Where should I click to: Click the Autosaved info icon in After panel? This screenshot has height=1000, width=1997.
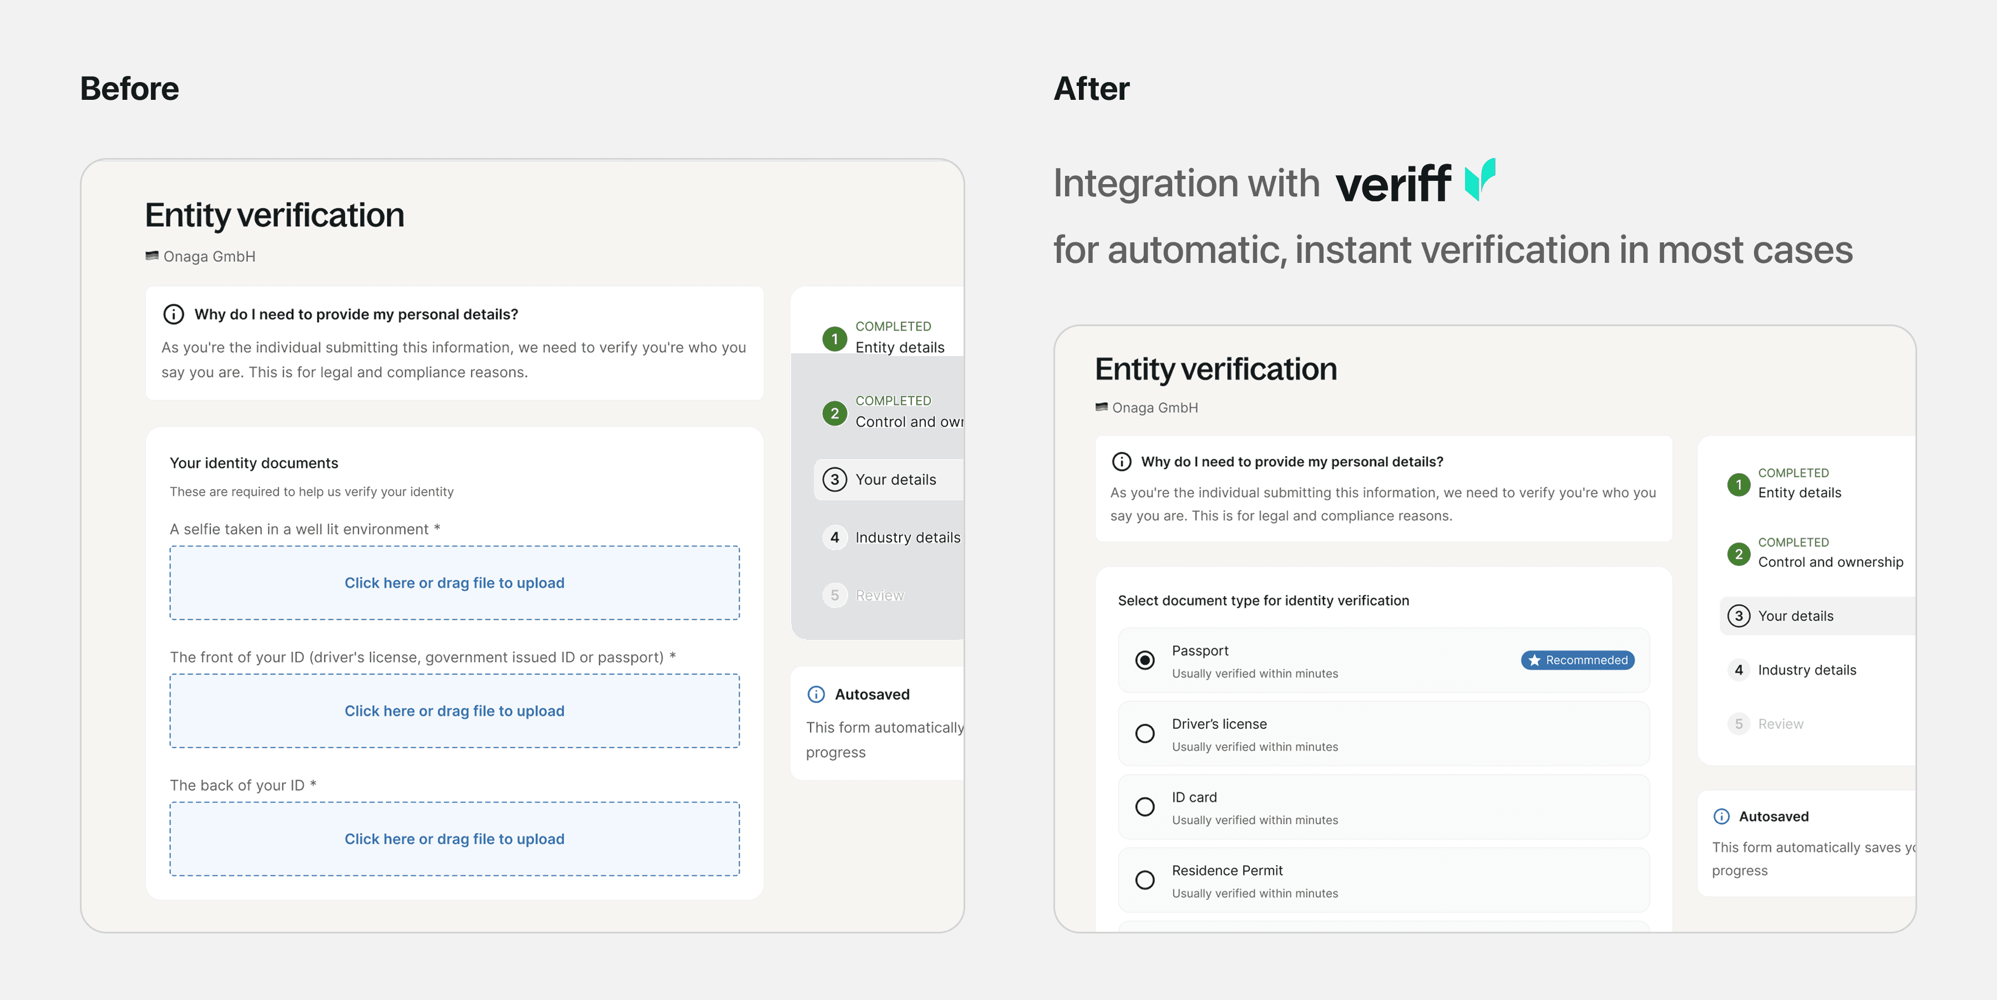(1721, 816)
